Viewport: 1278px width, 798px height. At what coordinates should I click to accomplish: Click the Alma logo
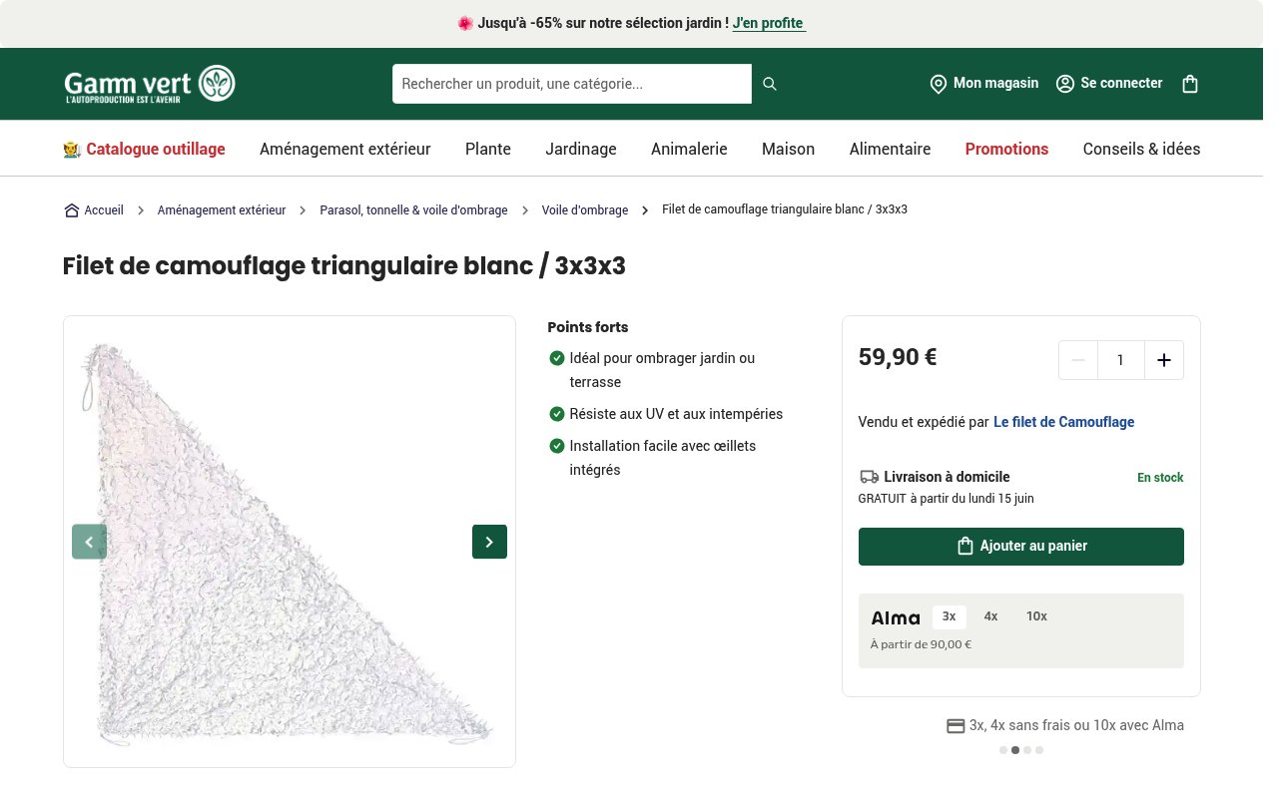pos(896,618)
